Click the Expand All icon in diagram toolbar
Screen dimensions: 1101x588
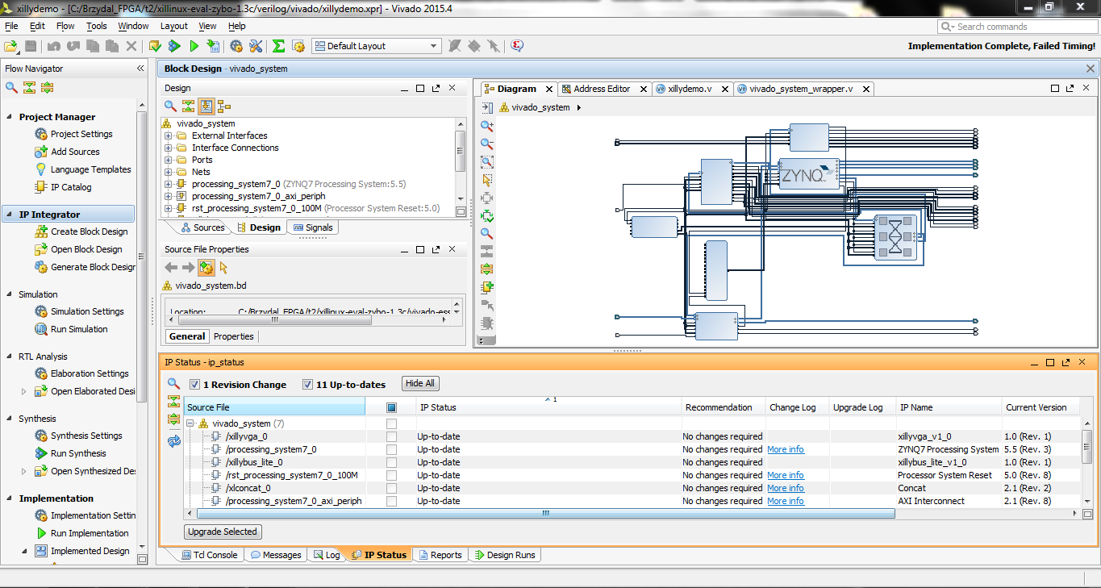(x=486, y=269)
